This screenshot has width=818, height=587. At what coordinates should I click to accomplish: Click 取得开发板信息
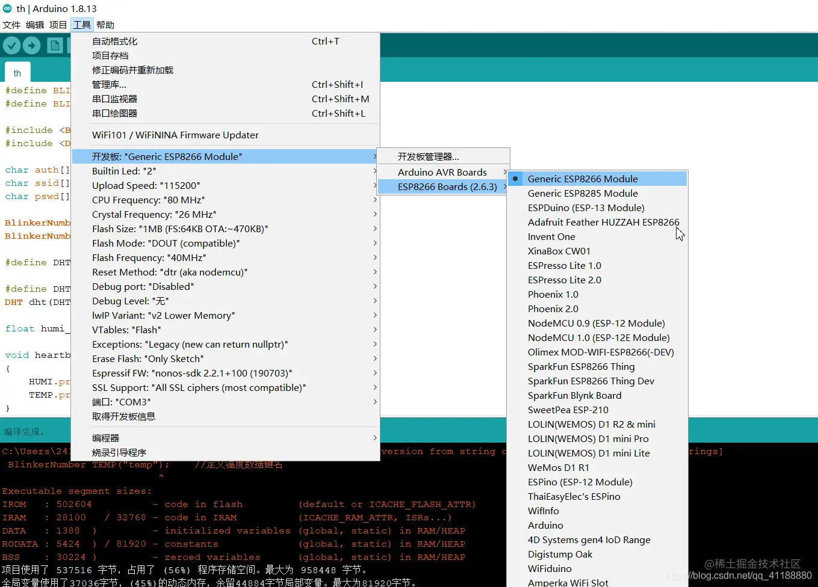[x=226, y=416]
